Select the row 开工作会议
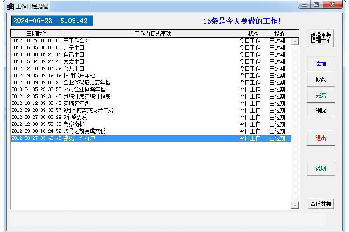 point(151,40)
